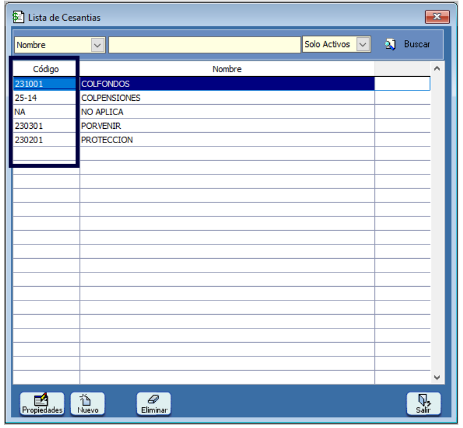Screen dimensions: 463x428
Task: Open Propiedades of selected item
Action: point(42,404)
